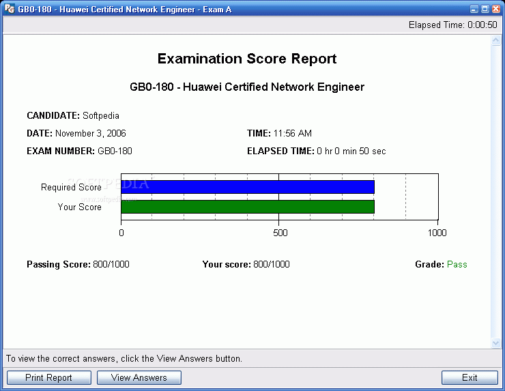The width and height of the screenshot is (505, 391).
Task: Click the Required Score chart label
Action: (71, 187)
